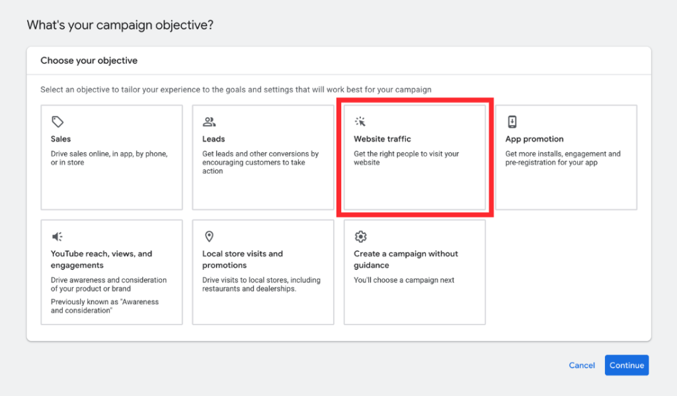Select the App promotion objective heading
The height and width of the screenshot is (396, 677).
(x=534, y=139)
